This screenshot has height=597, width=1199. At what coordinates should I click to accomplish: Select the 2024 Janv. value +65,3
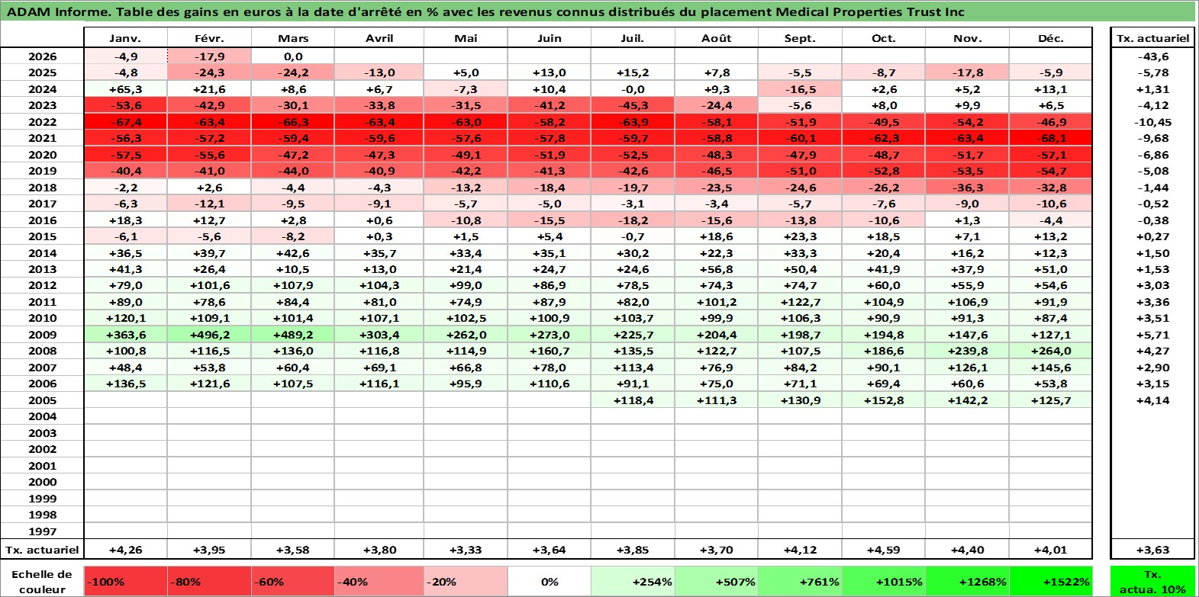(125, 89)
